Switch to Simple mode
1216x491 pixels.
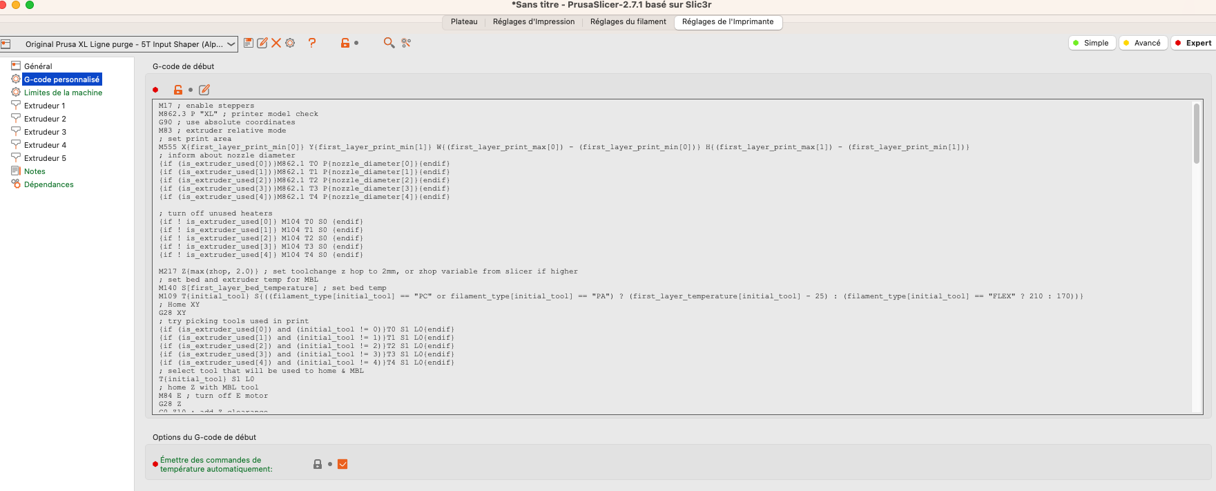coord(1092,43)
